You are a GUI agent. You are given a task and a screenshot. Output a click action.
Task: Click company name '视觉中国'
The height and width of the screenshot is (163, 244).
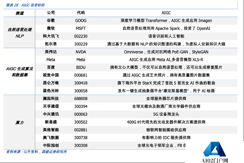(51, 75)
